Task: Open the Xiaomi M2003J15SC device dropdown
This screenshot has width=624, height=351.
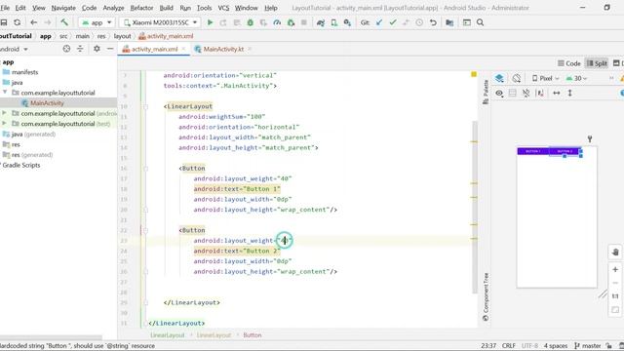Action: [x=160, y=22]
